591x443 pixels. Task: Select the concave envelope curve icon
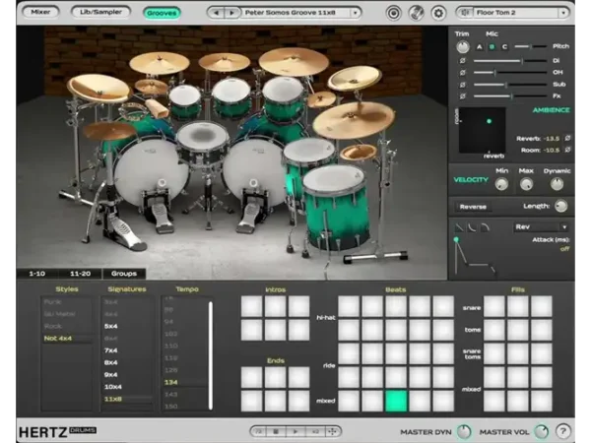point(472,227)
